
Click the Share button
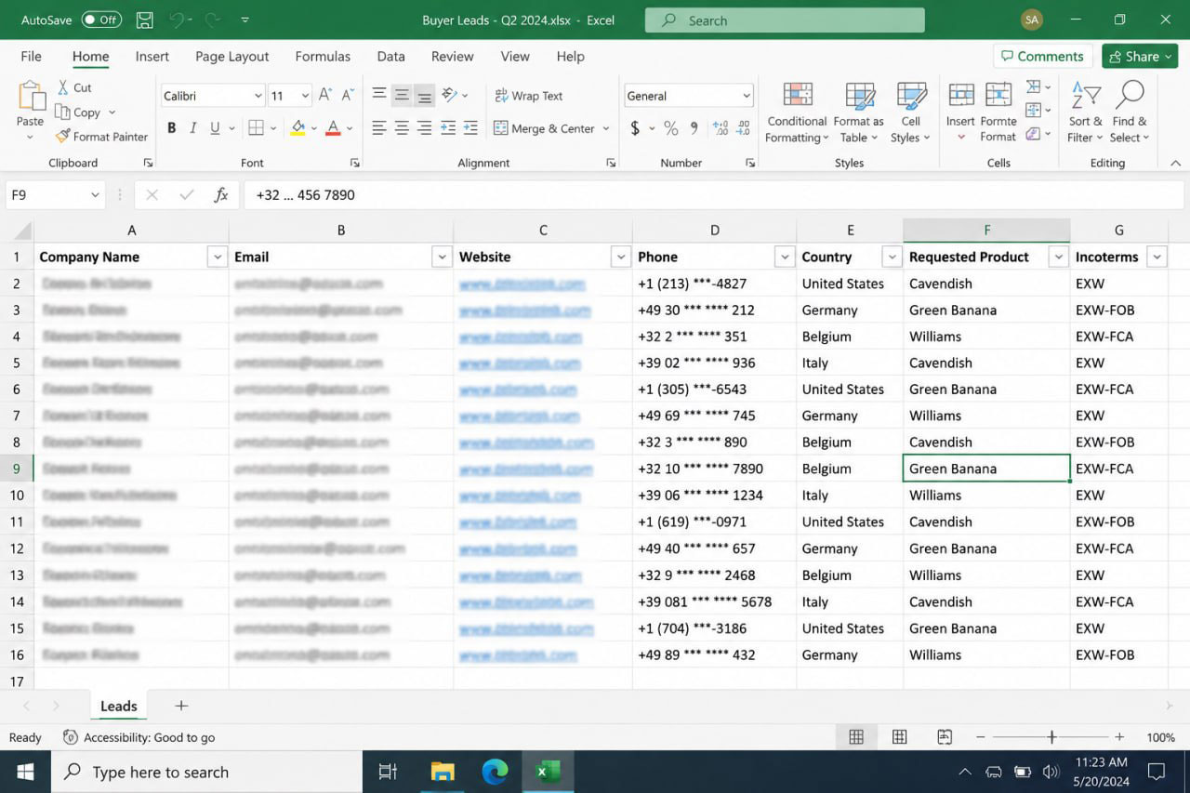pyautogui.click(x=1140, y=56)
